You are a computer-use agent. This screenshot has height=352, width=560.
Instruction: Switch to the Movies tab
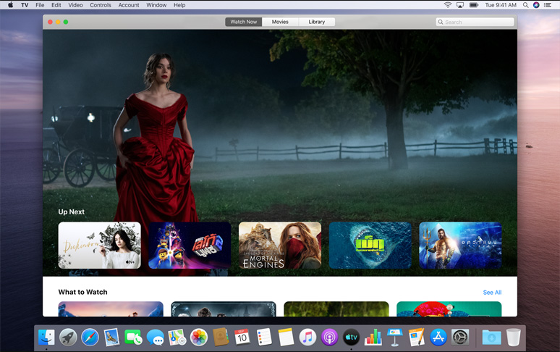tap(280, 22)
